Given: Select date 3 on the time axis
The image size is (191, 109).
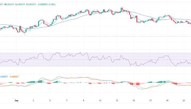Looking at the screenshot, I should 33,101.
